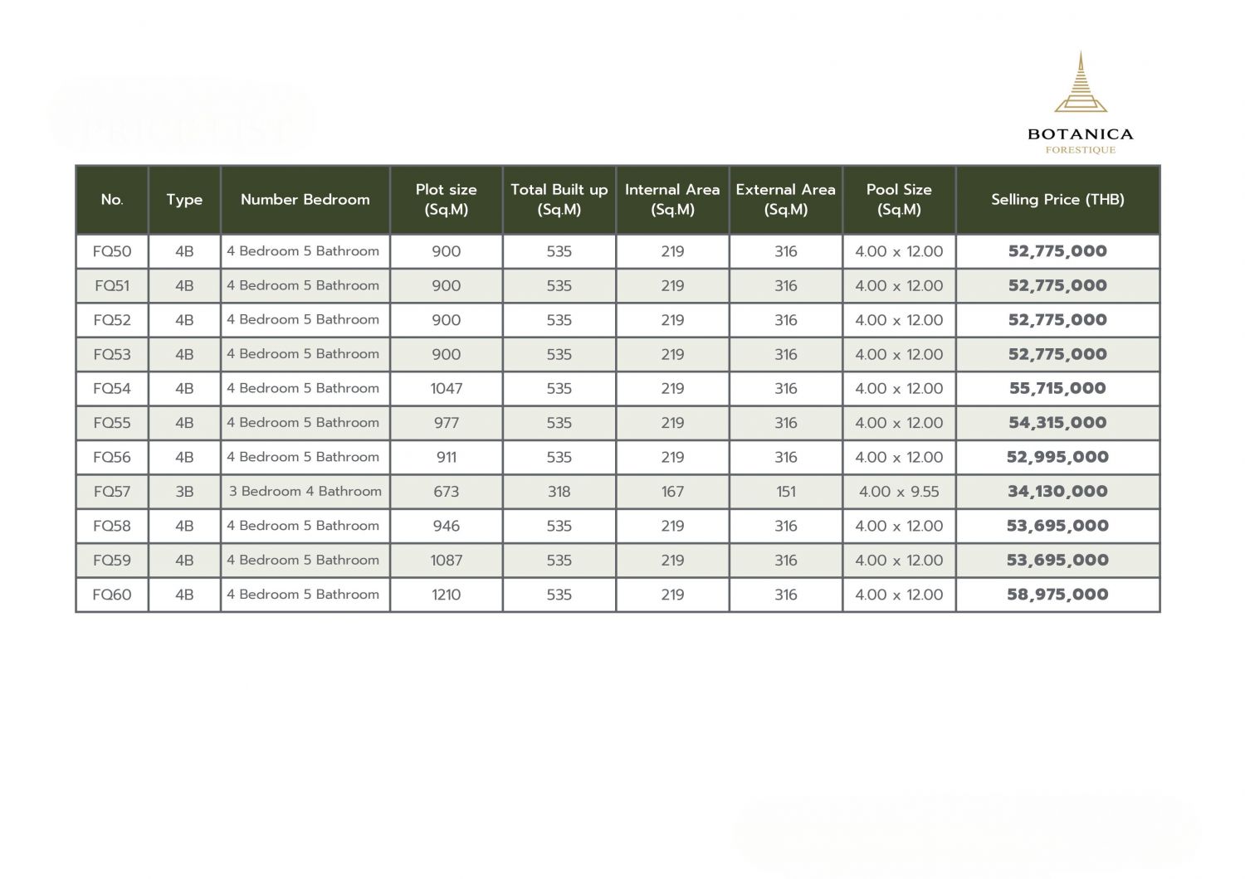1245x879 pixels.
Task: Click the 4.00 x 9.55 pool size
Action: 899,492
